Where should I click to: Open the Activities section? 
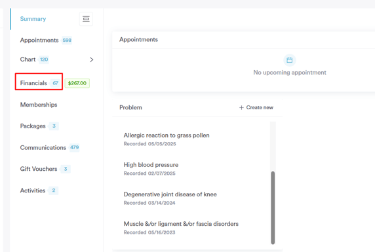click(33, 190)
